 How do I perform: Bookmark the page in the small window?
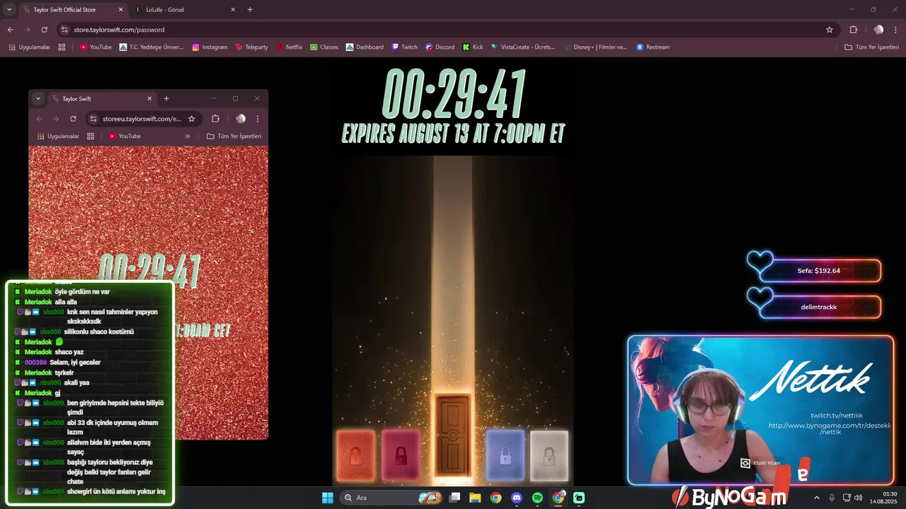(191, 119)
